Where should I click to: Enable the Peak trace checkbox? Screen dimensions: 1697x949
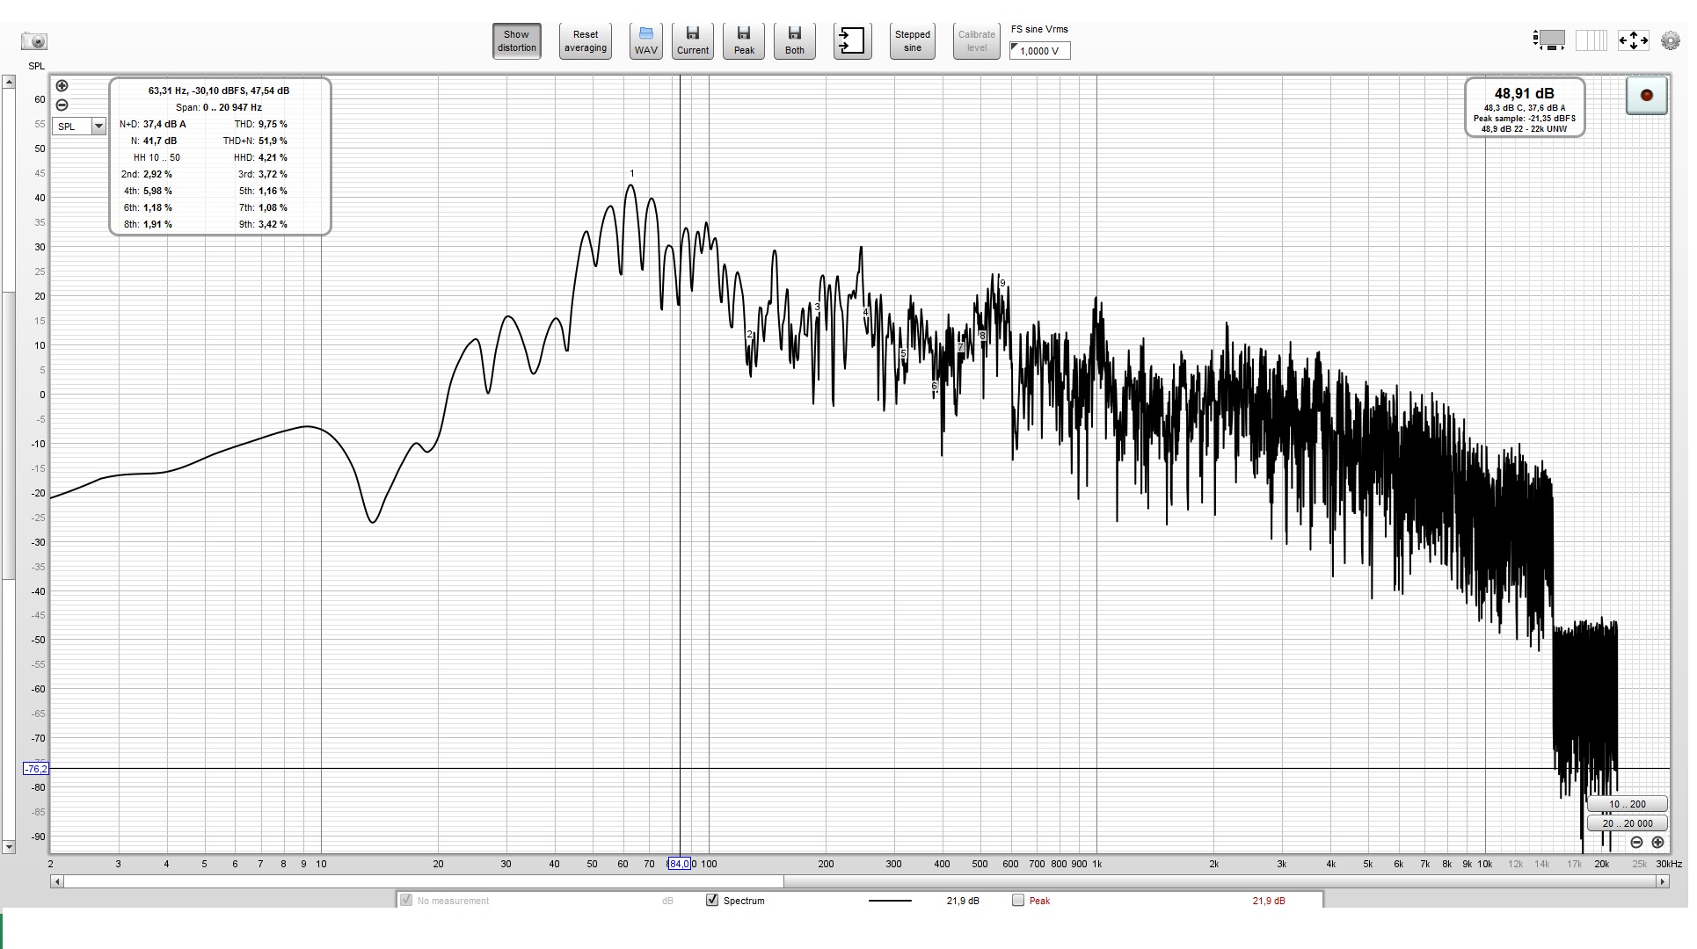pos(1018,901)
